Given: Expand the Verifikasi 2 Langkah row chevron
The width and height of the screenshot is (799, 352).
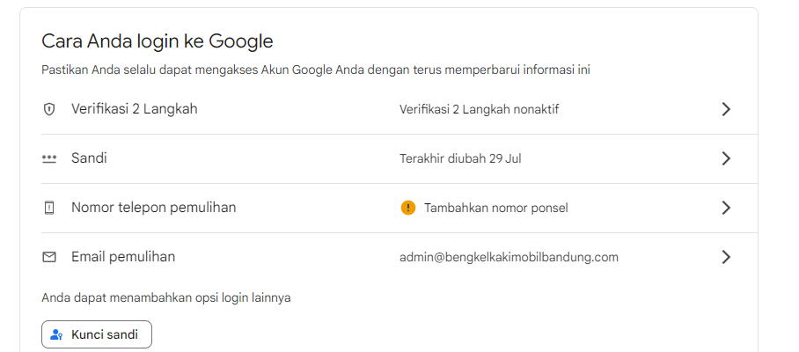Looking at the screenshot, I should (x=726, y=109).
